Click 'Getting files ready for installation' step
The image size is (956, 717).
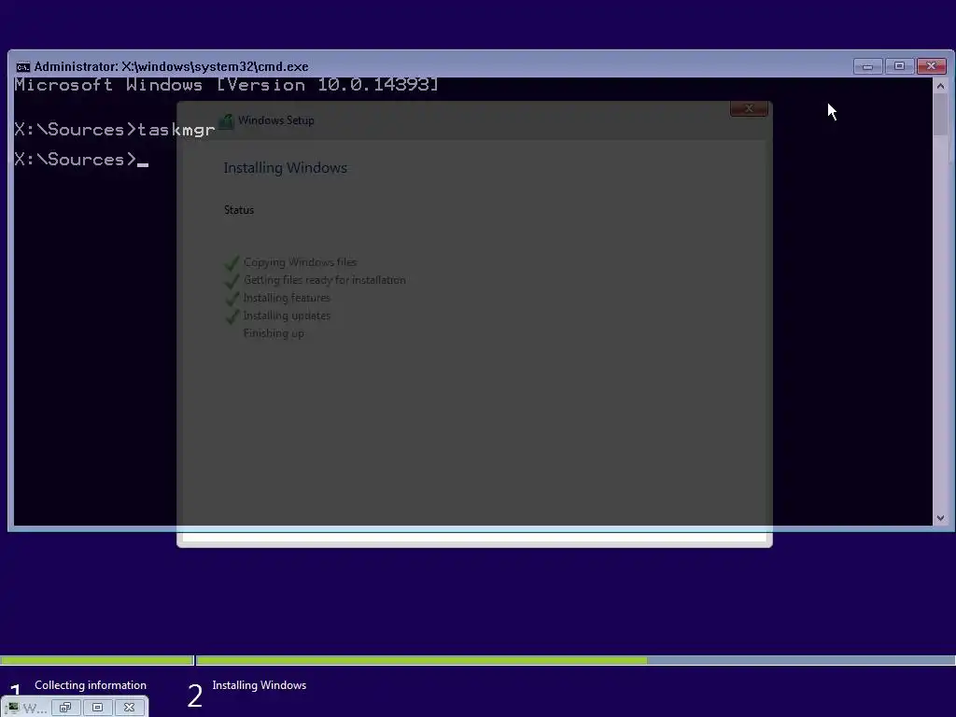(324, 280)
